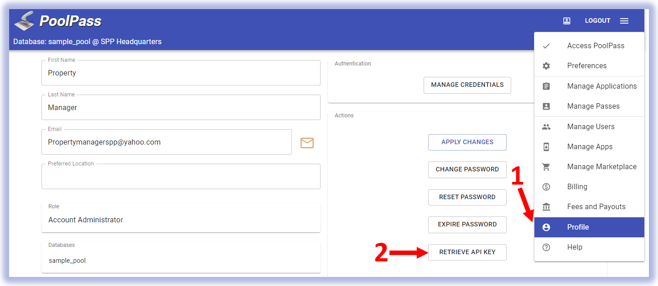
Task: Open Help from the menu
Action: (x=589, y=247)
